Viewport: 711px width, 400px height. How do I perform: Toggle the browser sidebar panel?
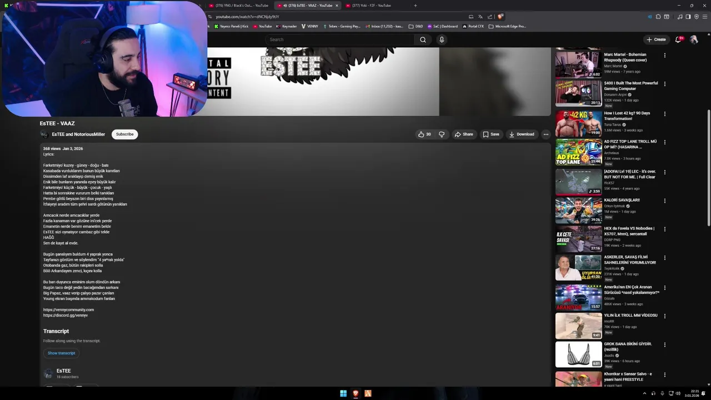coord(688,17)
